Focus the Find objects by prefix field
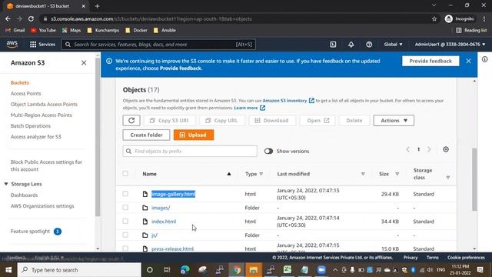The height and width of the screenshot is (277, 492). tap(190, 152)
